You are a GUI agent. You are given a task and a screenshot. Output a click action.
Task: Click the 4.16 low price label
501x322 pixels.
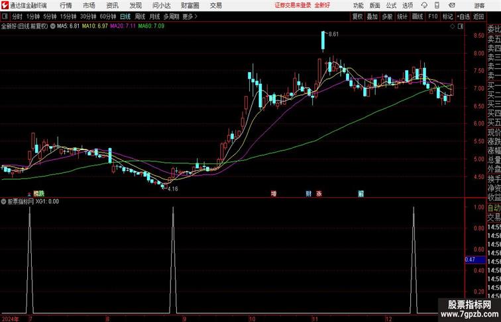pyautogui.click(x=172, y=188)
